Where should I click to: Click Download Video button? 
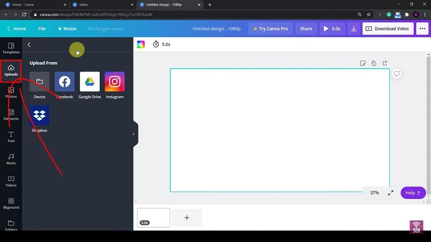(x=388, y=28)
